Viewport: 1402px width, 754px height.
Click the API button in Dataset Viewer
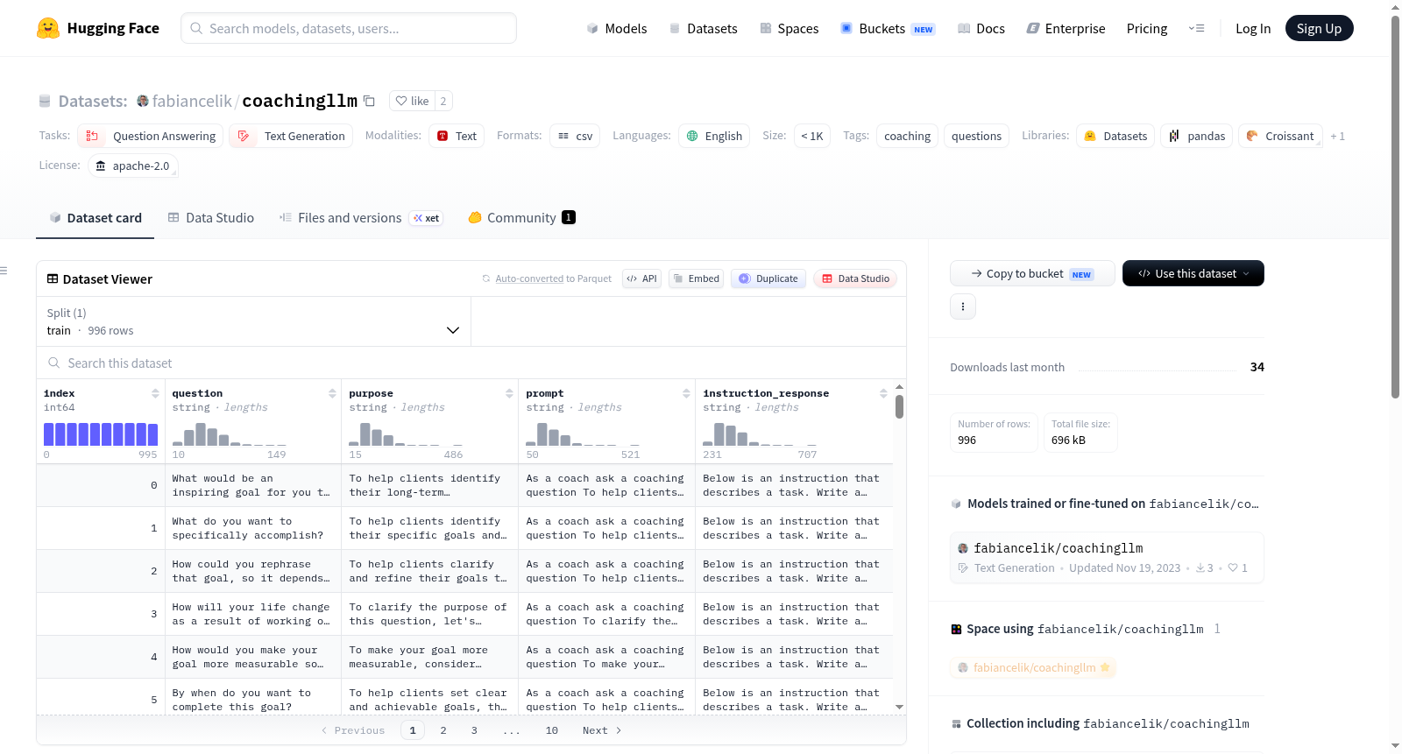tap(641, 278)
